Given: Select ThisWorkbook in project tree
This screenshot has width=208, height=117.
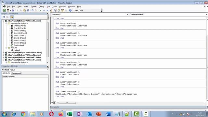Looking at the screenshot, I should pos(19,45).
